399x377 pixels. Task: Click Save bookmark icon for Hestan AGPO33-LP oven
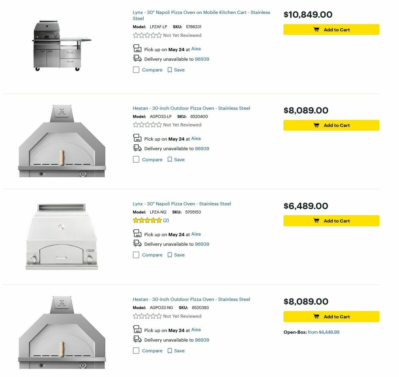(170, 160)
